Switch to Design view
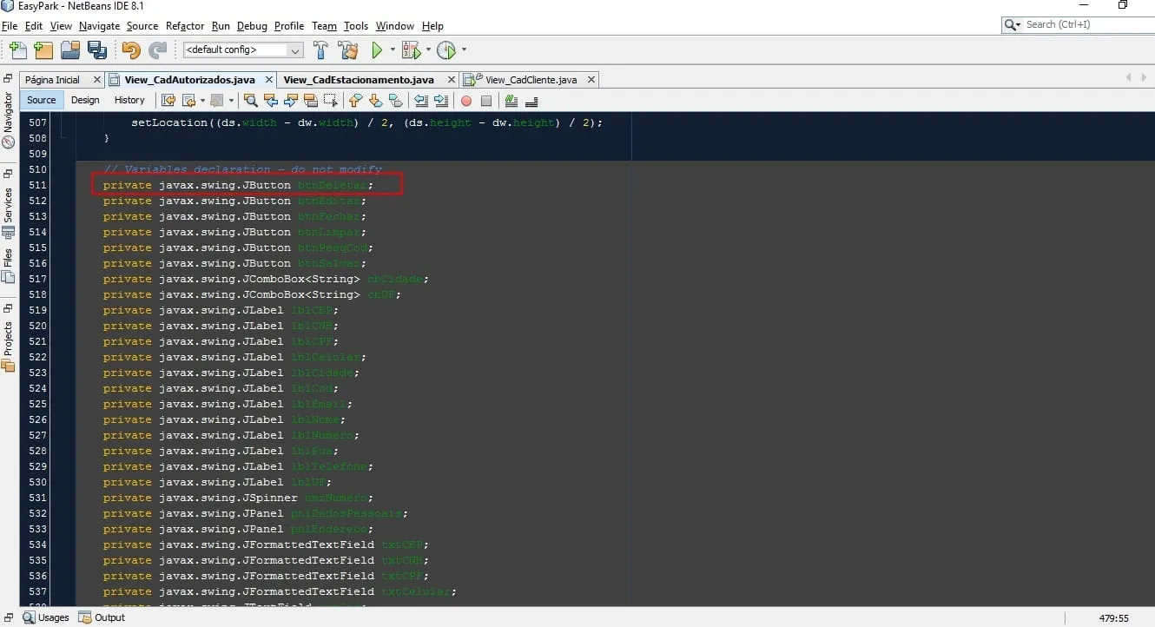 [85, 101]
